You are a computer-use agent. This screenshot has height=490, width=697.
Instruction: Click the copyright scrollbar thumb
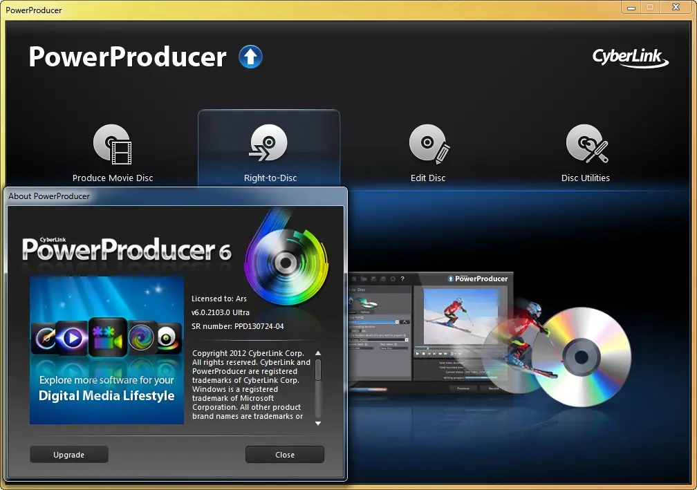(318, 370)
